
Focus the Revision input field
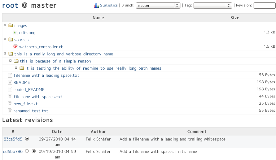[x=265, y=6]
